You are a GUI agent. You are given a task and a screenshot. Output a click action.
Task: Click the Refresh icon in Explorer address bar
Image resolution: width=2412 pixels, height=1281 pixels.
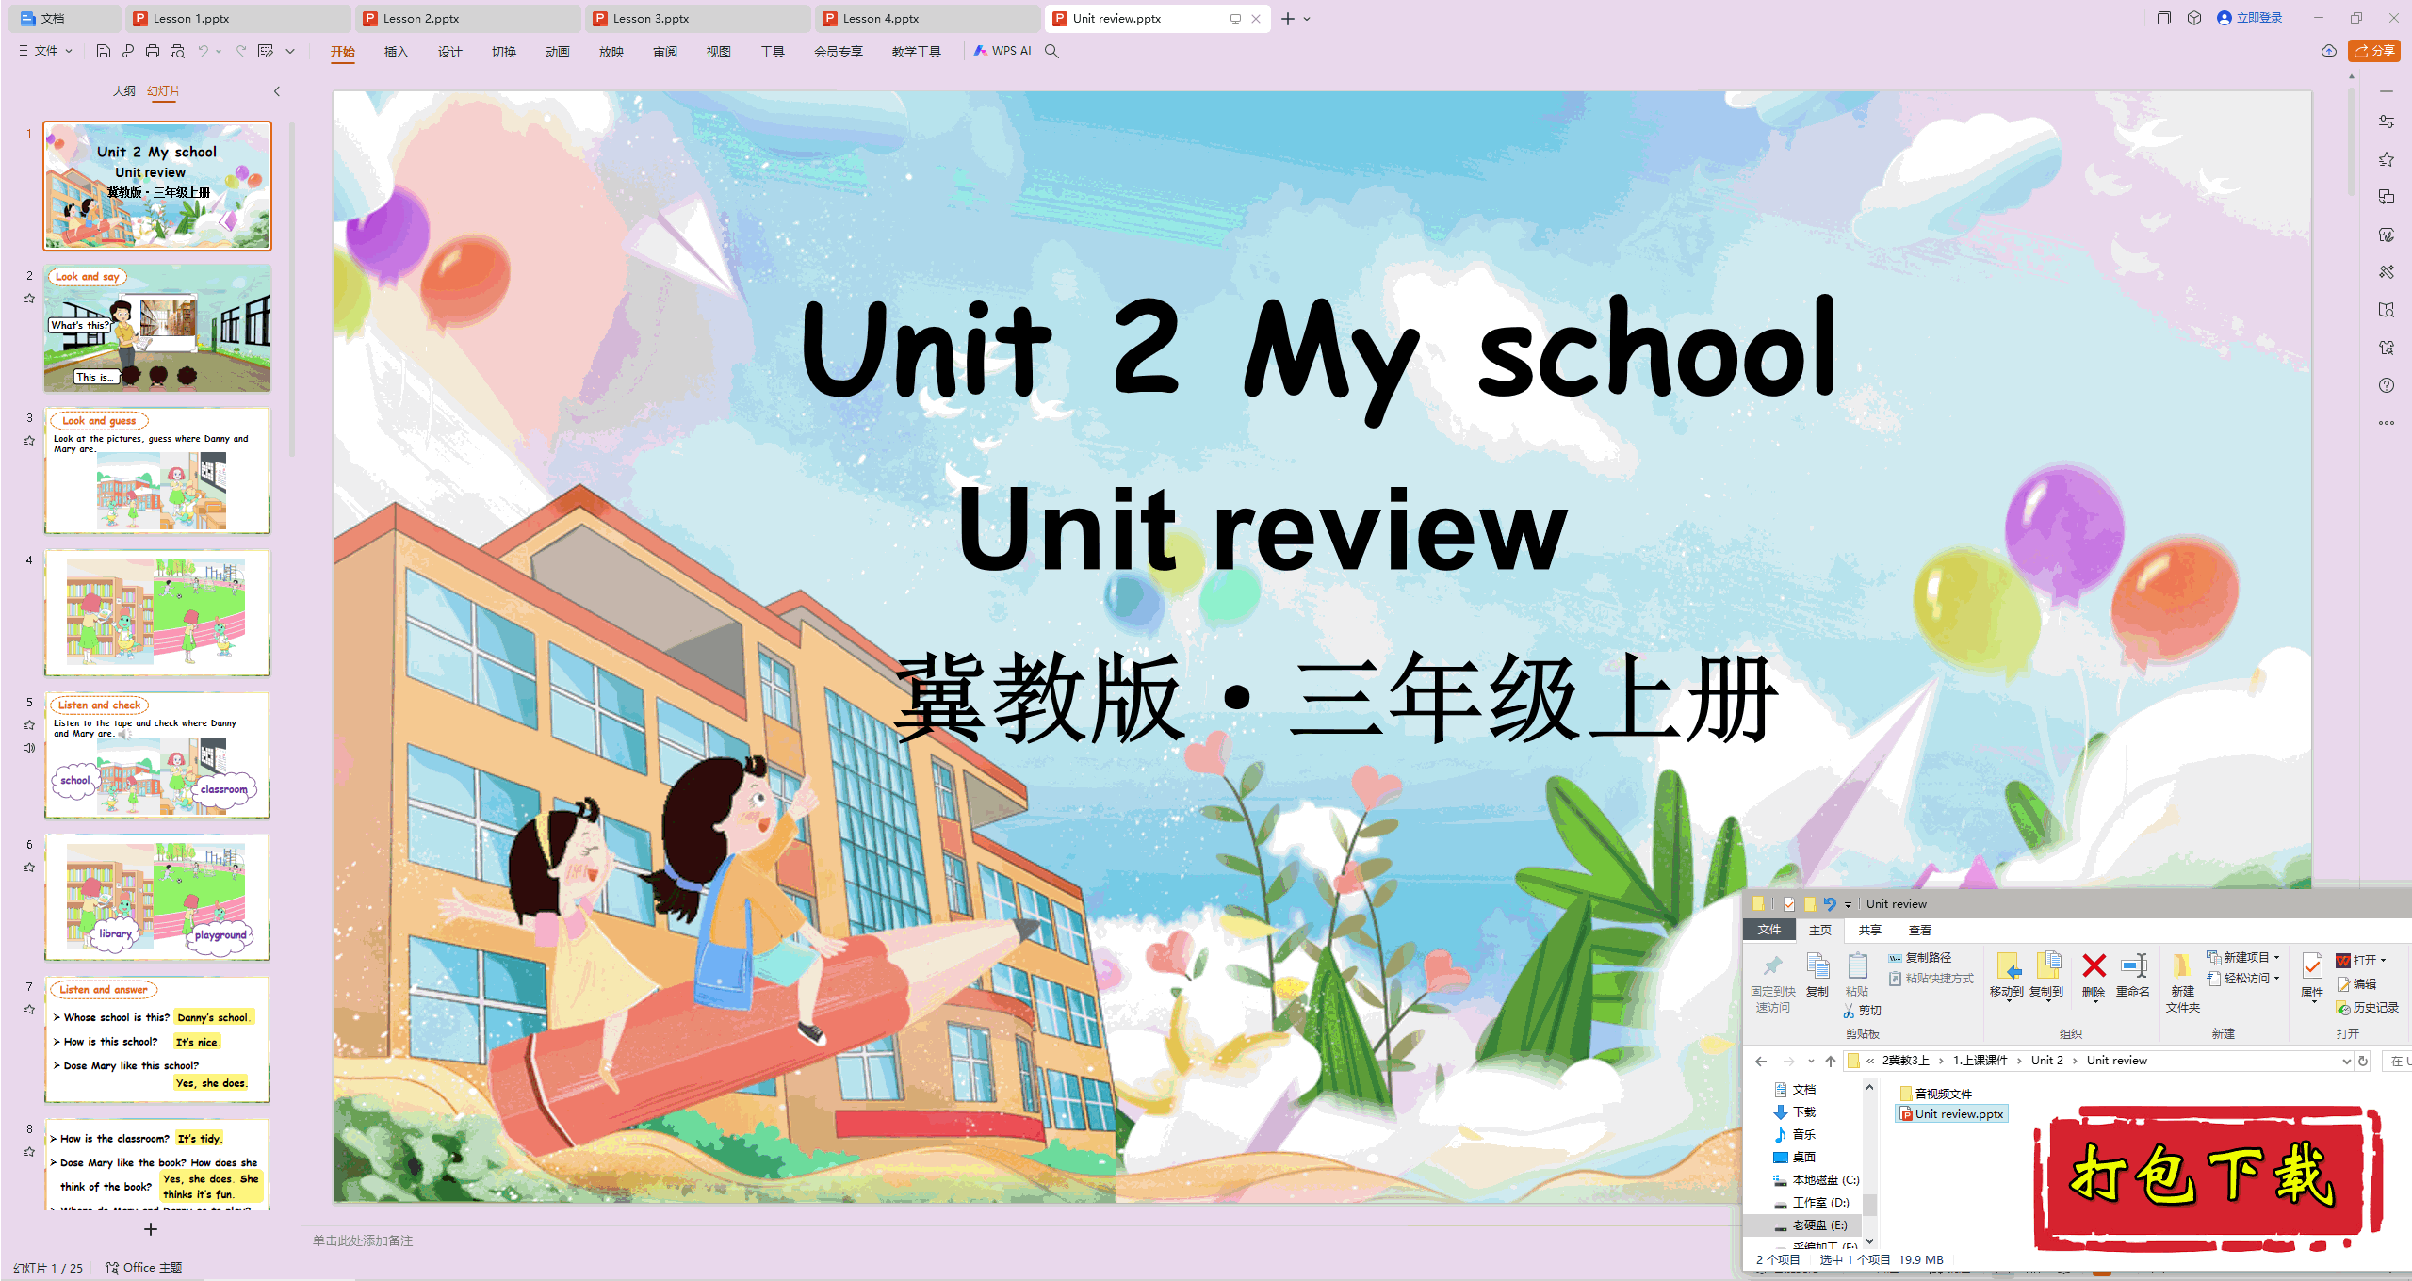pyautogui.click(x=2363, y=1061)
